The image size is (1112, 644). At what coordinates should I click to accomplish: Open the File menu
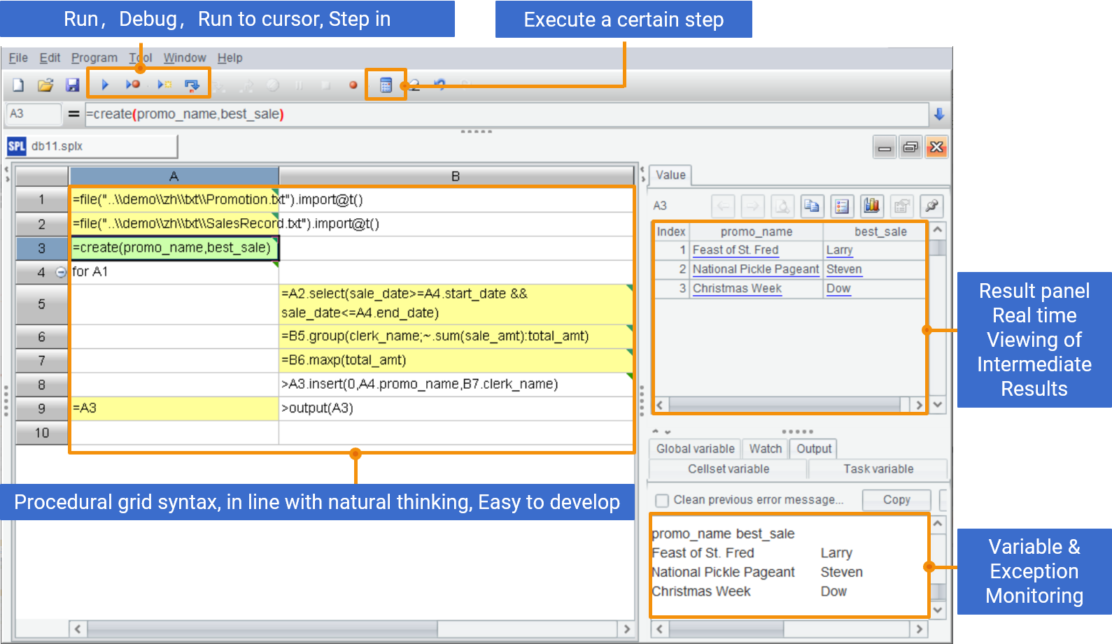(x=18, y=58)
